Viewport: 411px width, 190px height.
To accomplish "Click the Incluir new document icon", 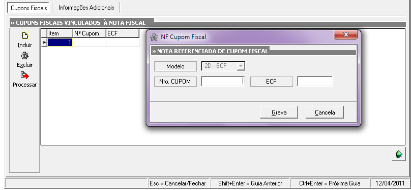I will click(x=24, y=35).
